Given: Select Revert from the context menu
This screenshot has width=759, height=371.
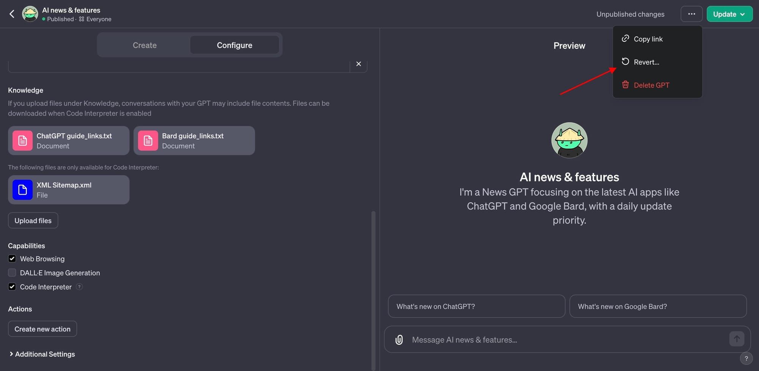Looking at the screenshot, I should point(646,62).
